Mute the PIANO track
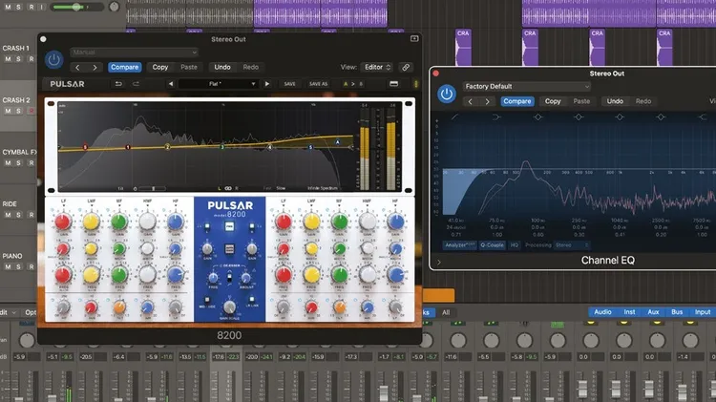 (8, 266)
